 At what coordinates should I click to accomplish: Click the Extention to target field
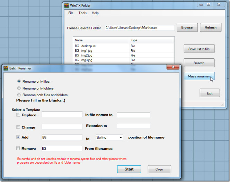pyautogui.click(x=133, y=126)
